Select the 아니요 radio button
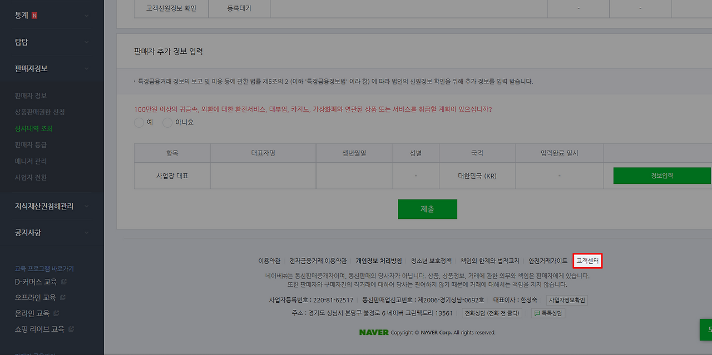 pos(167,122)
